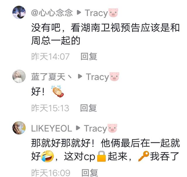Open avatar of user 蓝了夏天、
Screen dimensions: 187x177
coord(19,76)
